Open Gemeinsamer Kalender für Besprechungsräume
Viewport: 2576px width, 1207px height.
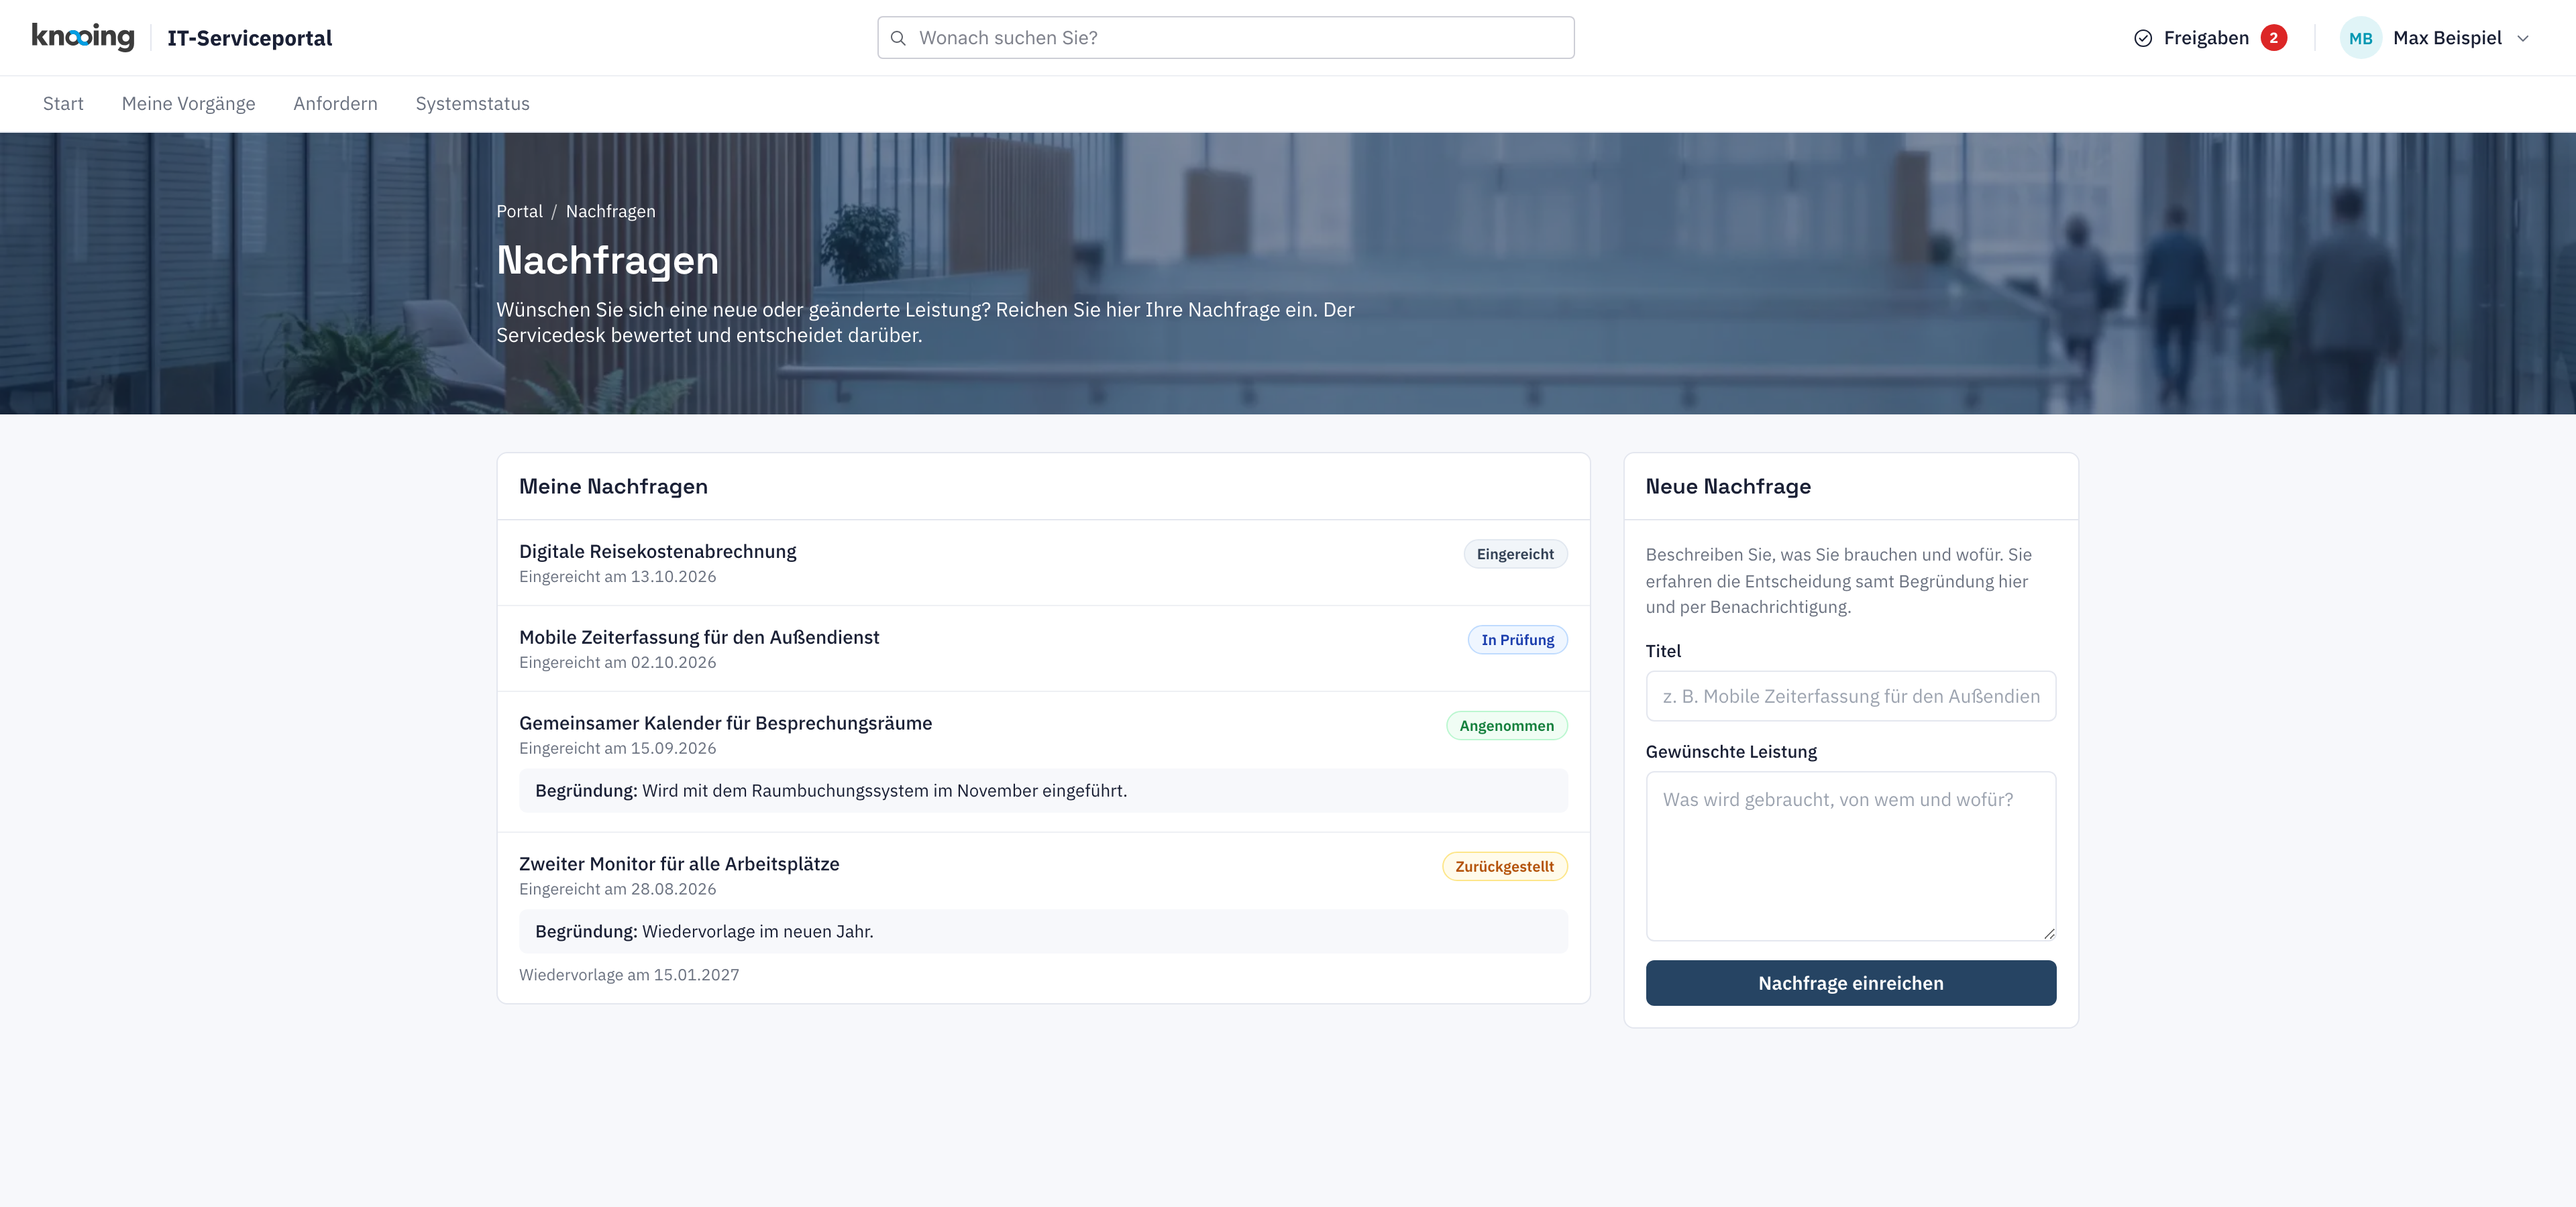click(725, 724)
